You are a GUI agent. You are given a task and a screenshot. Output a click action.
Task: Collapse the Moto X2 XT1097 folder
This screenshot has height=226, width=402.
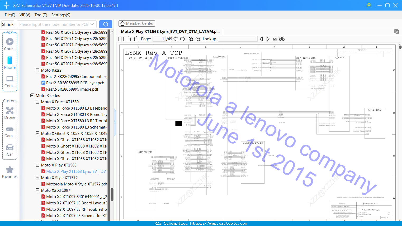[37, 190]
